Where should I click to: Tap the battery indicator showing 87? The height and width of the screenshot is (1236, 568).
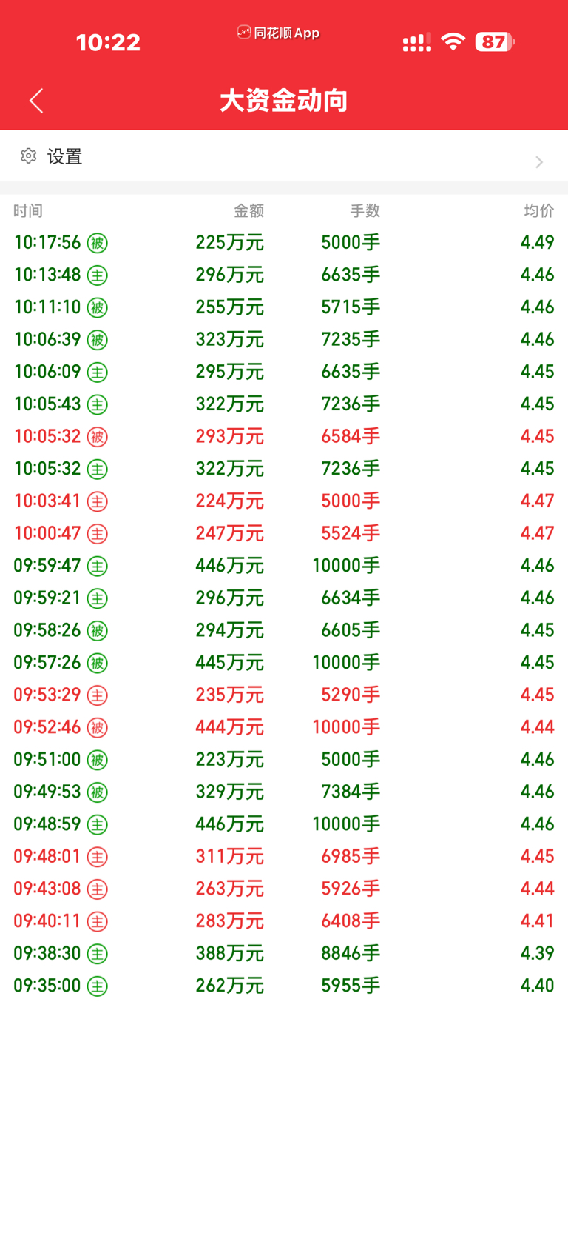(x=494, y=41)
